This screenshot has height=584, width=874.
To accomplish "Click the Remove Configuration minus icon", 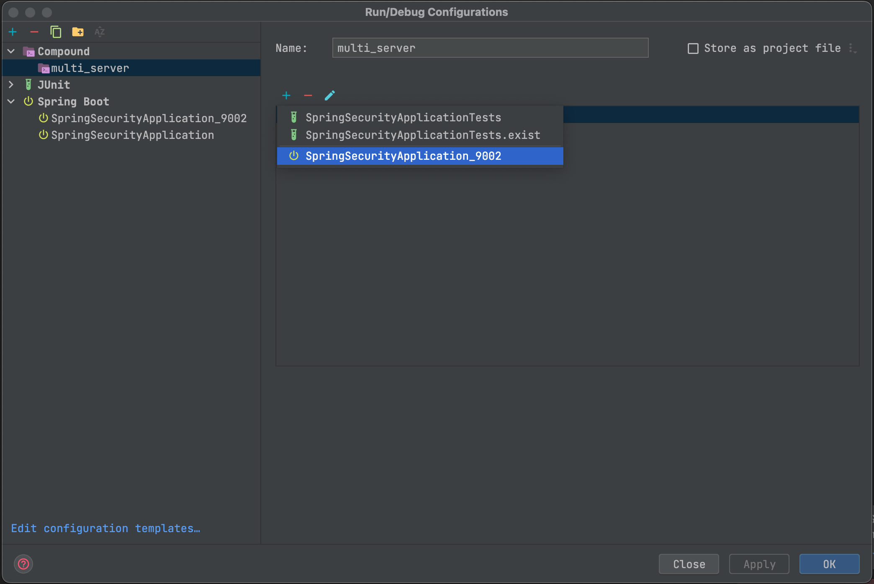I will click(34, 32).
